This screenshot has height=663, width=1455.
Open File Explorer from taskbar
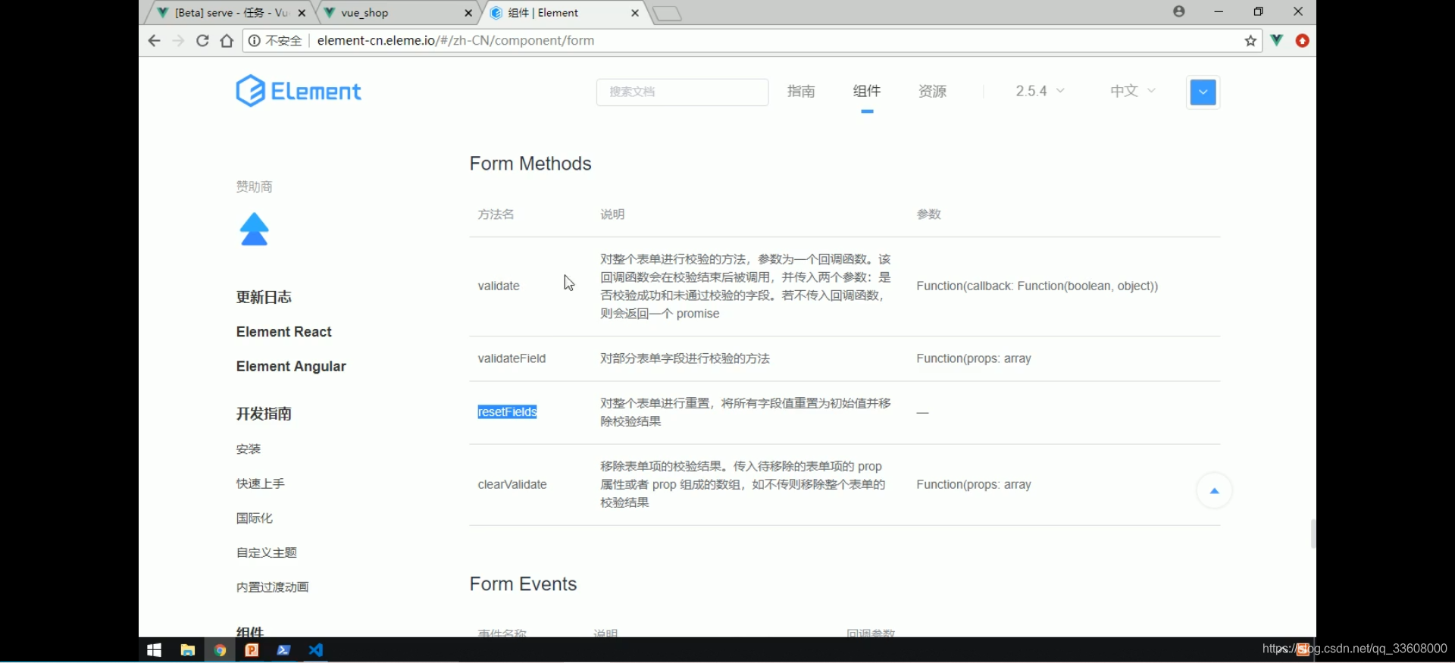point(187,650)
